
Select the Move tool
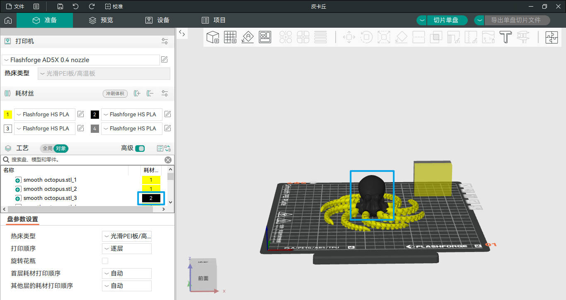pyautogui.click(x=349, y=37)
